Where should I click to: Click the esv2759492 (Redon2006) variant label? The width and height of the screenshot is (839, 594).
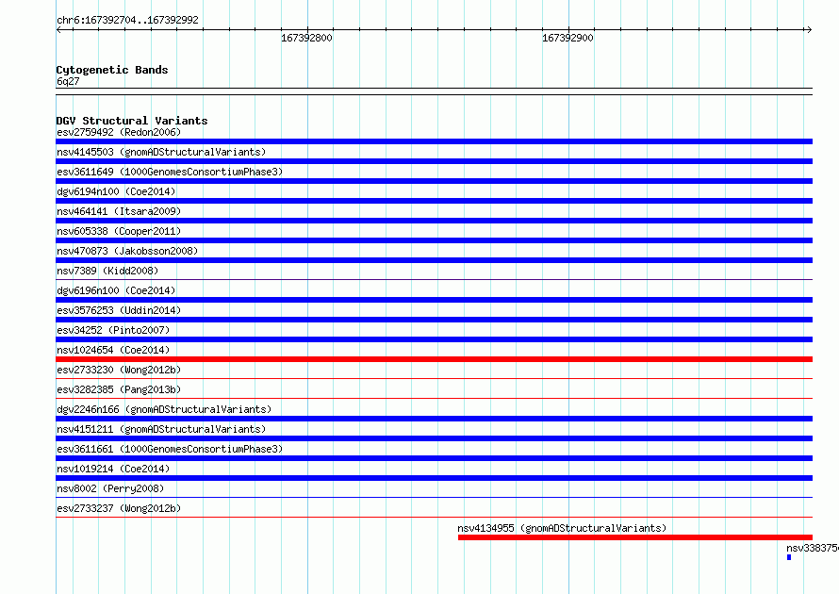[x=119, y=132]
